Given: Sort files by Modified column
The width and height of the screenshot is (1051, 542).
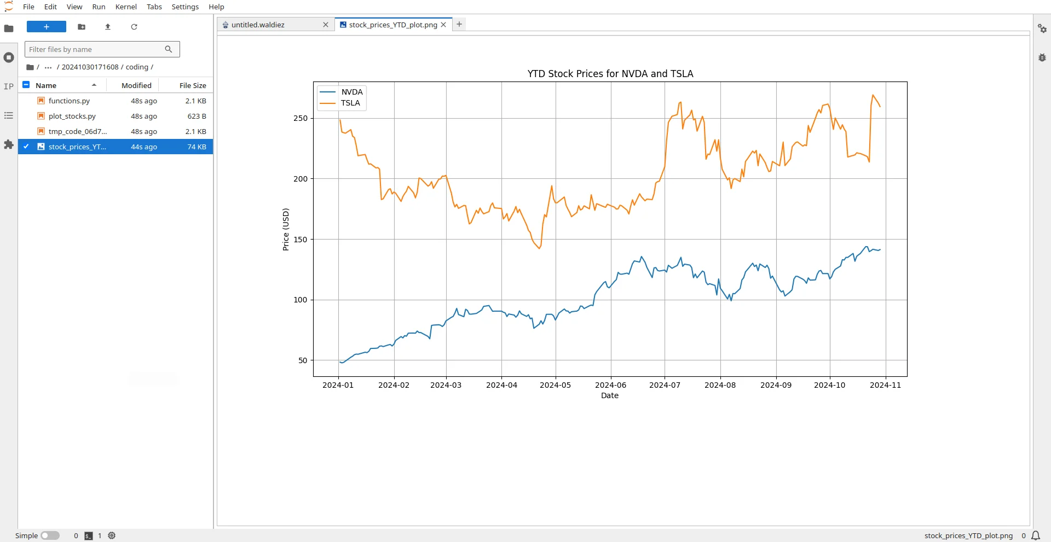Looking at the screenshot, I should 136,85.
